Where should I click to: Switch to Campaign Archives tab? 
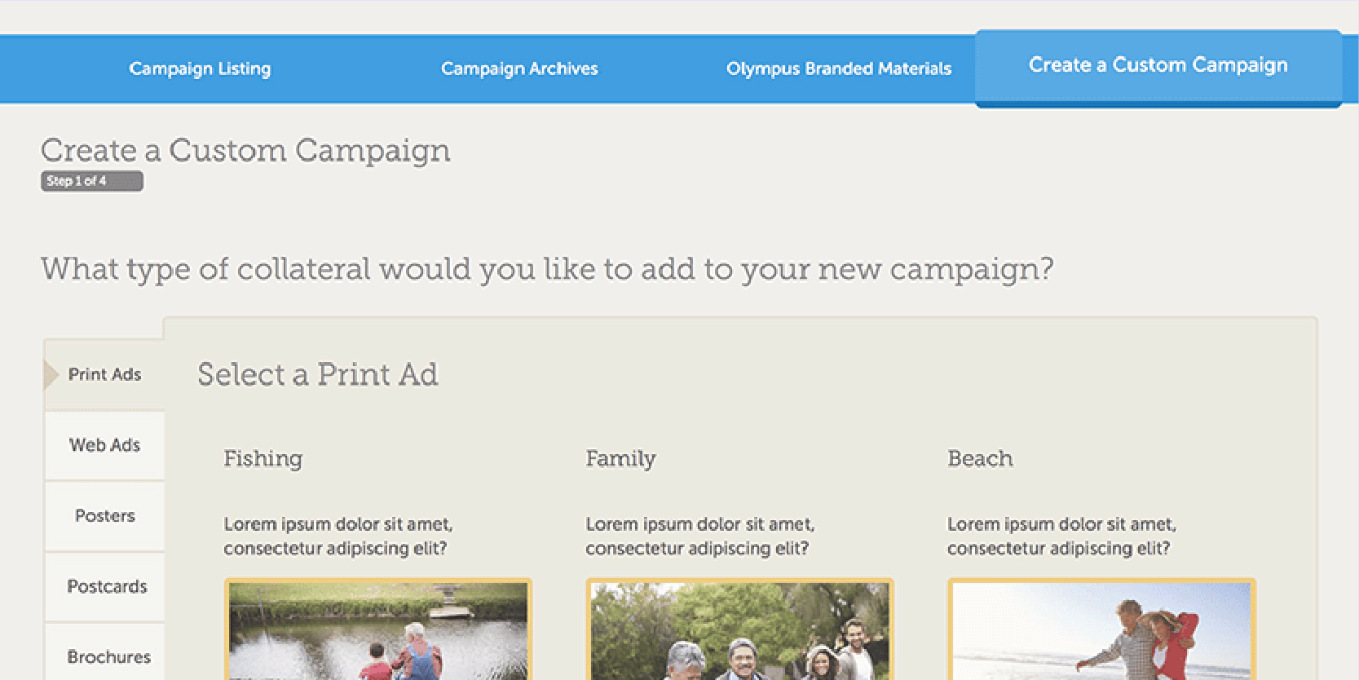coord(519,68)
